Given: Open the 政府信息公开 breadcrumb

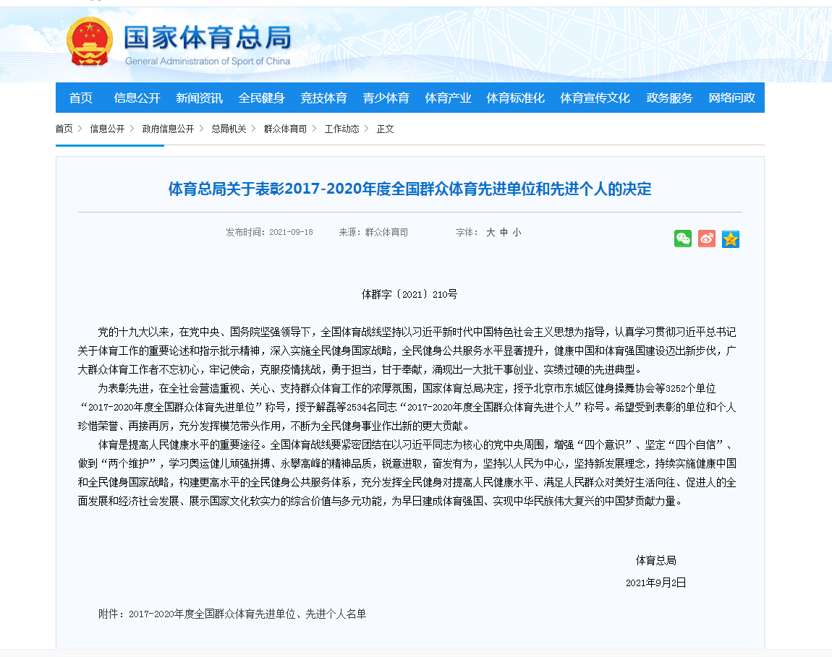Looking at the screenshot, I should (168, 129).
